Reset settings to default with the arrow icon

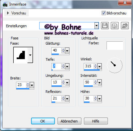coord(125,26)
